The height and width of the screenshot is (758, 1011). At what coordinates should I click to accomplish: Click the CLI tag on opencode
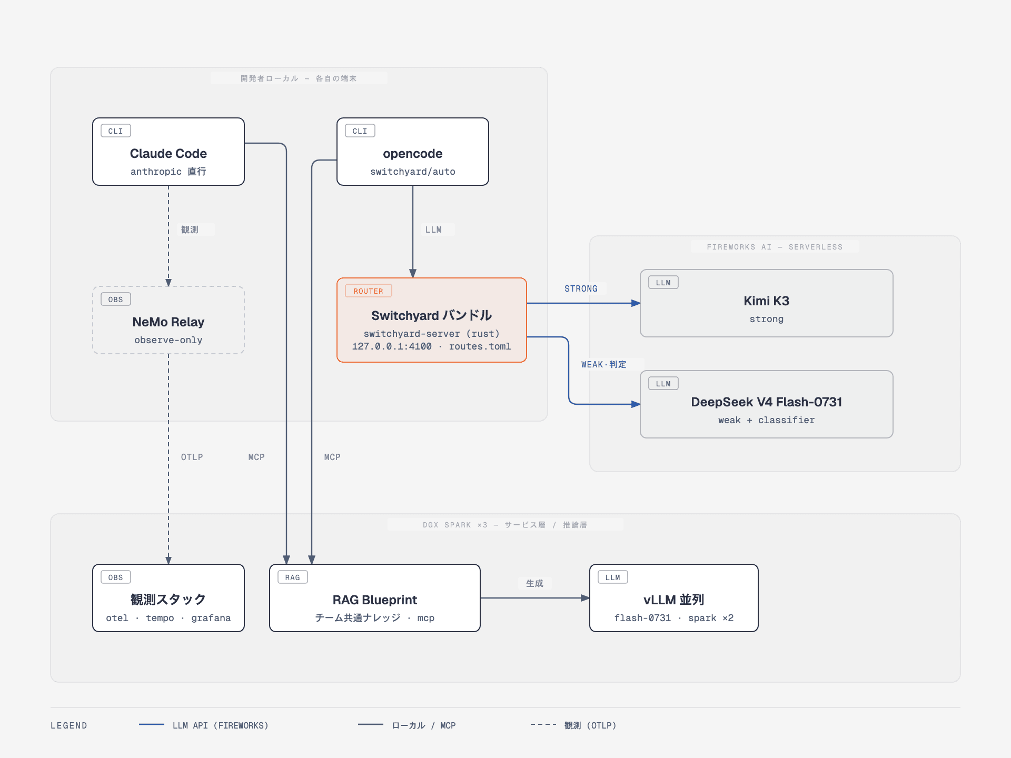click(360, 131)
